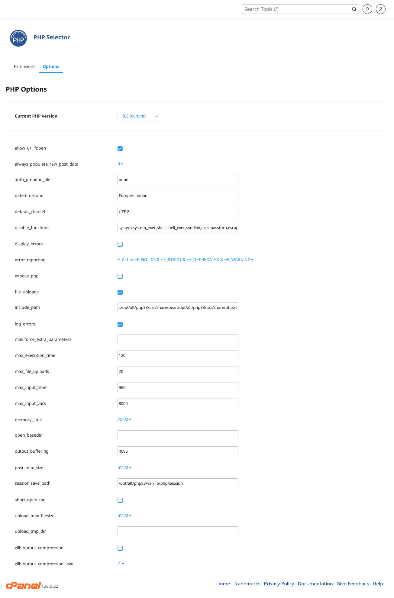
Task: Click the PHP Selector logo icon
Action: coord(18,38)
